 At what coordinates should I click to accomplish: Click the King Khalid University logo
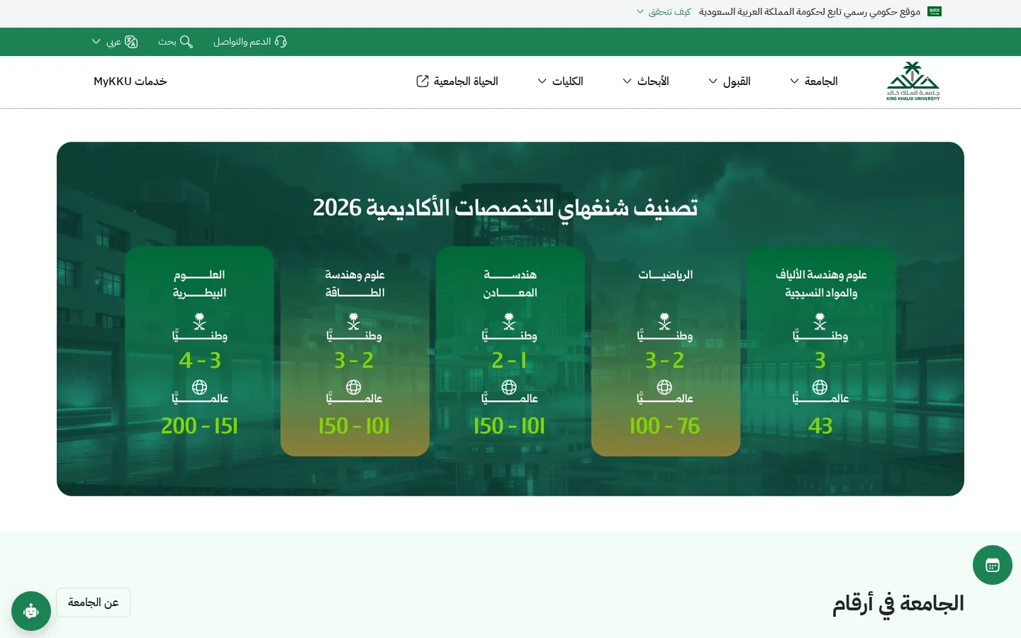click(x=913, y=81)
